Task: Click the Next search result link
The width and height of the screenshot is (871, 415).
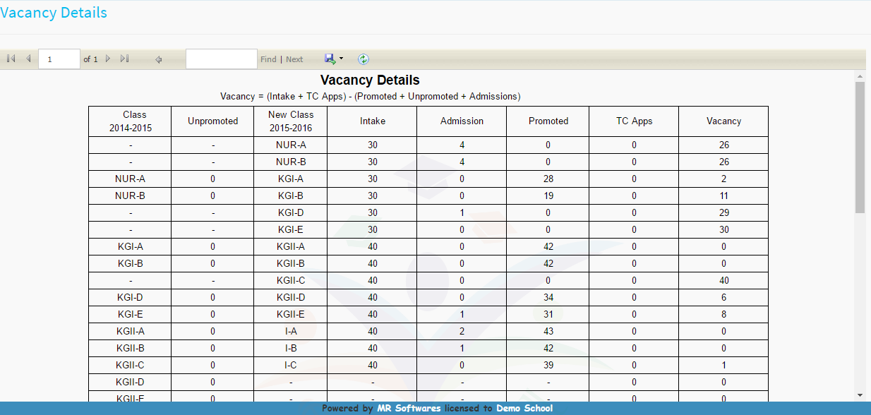Action: point(294,59)
